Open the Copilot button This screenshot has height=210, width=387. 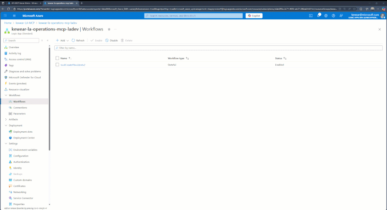254,16
